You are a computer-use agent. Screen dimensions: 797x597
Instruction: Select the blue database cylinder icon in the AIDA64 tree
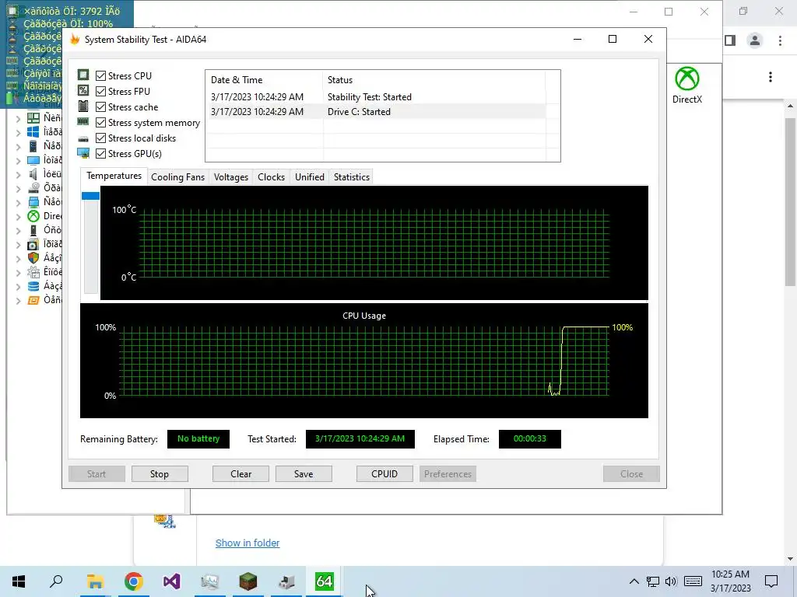tap(33, 286)
